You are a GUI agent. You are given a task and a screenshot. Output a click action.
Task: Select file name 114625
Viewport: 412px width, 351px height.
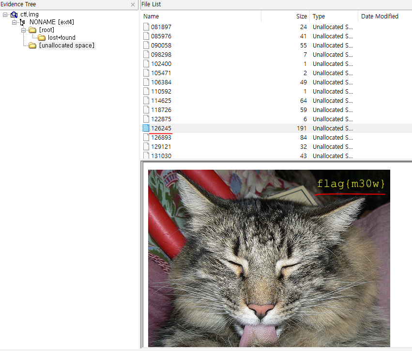click(x=161, y=101)
